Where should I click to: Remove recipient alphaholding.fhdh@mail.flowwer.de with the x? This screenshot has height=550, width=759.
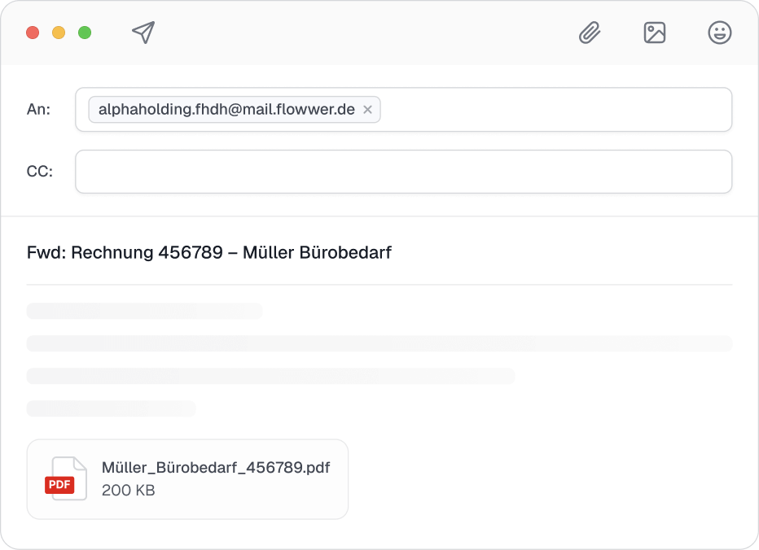coord(367,110)
